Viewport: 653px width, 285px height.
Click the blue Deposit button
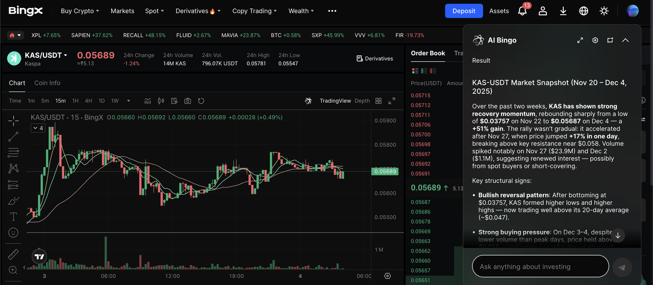coord(464,11)
